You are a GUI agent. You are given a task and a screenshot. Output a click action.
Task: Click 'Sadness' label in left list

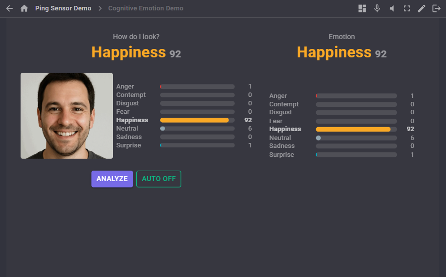point(129,137)
